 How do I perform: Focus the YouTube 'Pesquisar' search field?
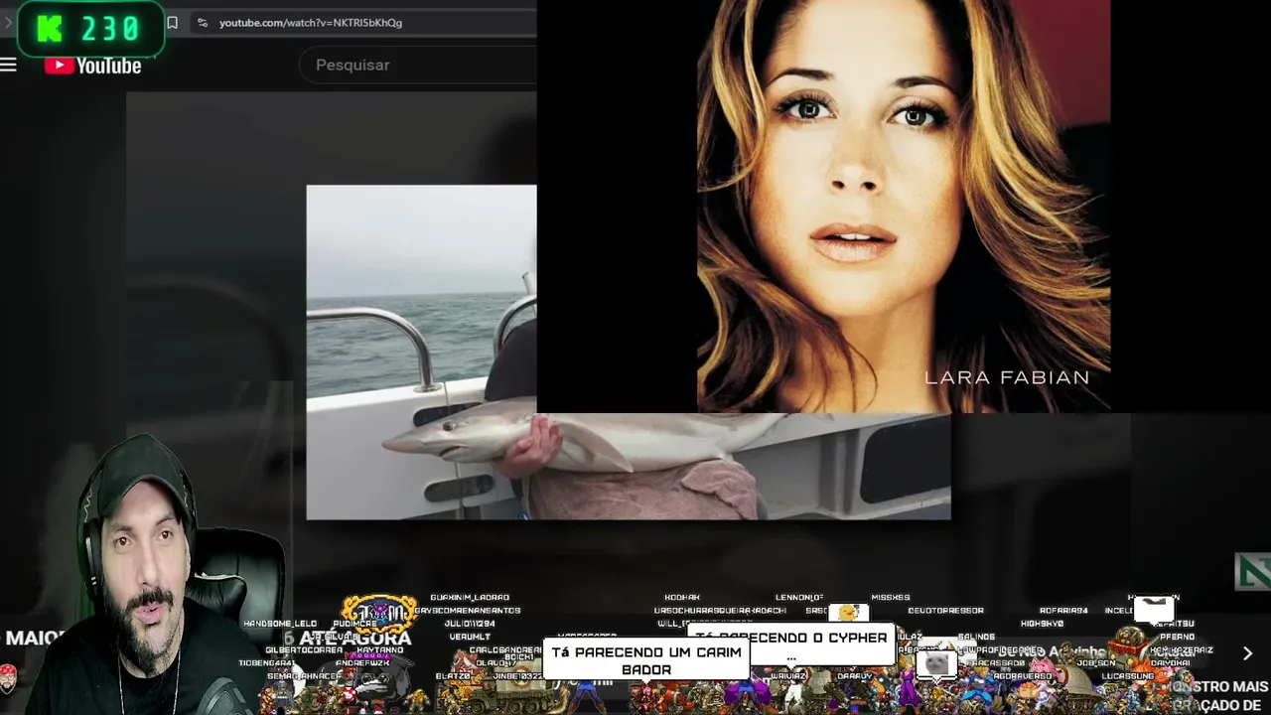tap(418, 65)
